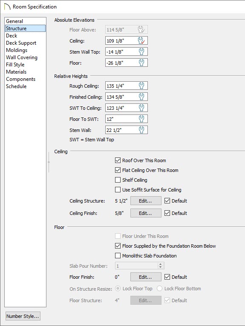This screenshot has width=245, height=326.
Task: Click SWT To Ceiling wrench icon
Action: (x=141, y=108)
